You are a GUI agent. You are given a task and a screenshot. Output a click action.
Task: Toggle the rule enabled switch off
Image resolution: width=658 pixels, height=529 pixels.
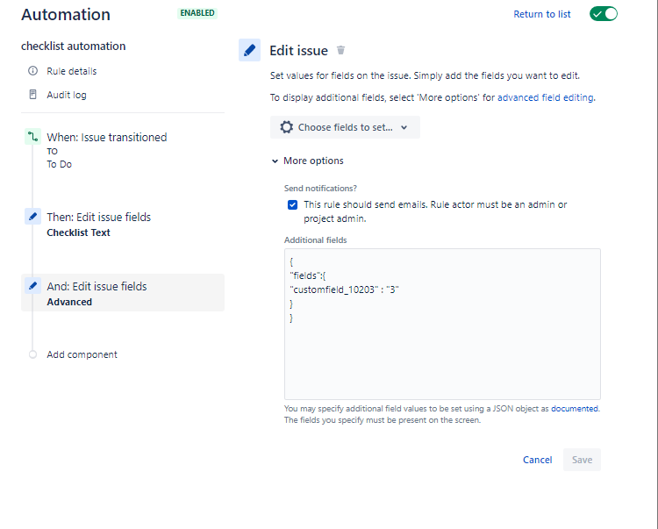[x=604, y=14]
